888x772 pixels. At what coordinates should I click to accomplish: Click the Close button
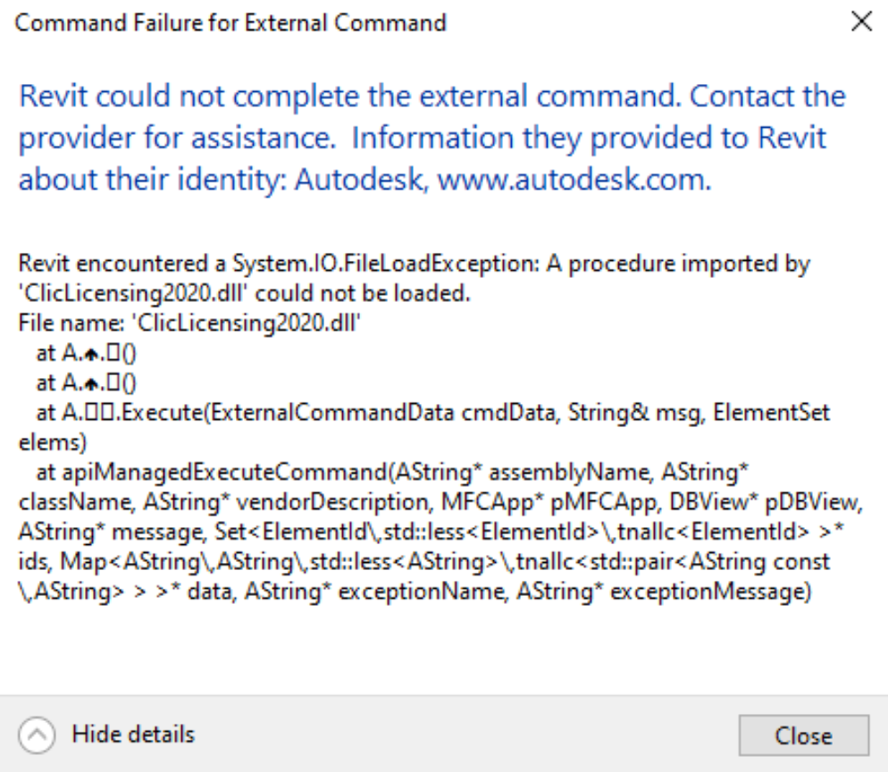coord(803,735)
